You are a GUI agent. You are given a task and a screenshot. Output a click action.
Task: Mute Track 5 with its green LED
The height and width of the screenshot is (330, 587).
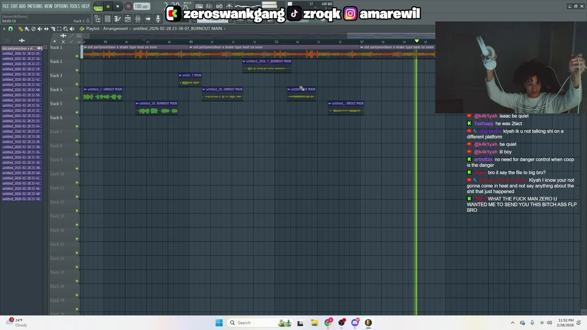tap(77, 112)
